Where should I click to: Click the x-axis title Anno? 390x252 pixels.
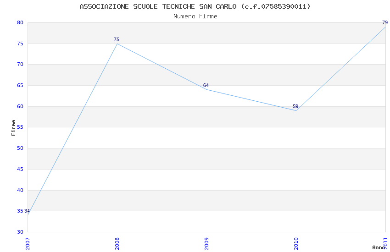(x=379, y=247)
